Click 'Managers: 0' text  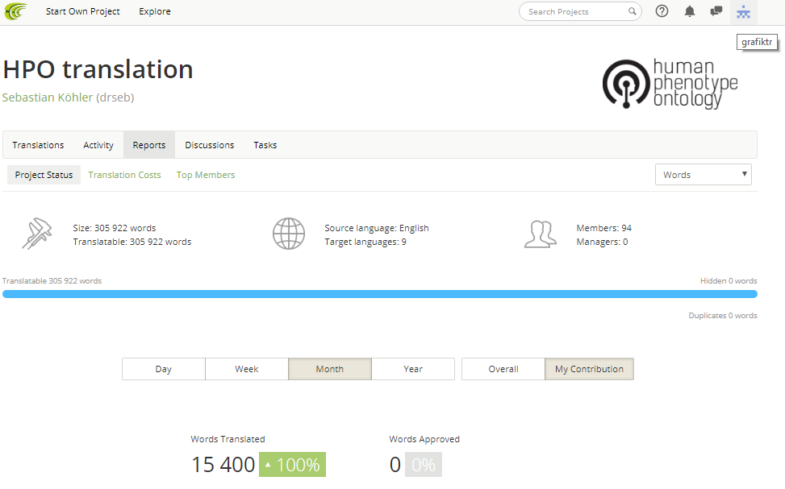602,242
